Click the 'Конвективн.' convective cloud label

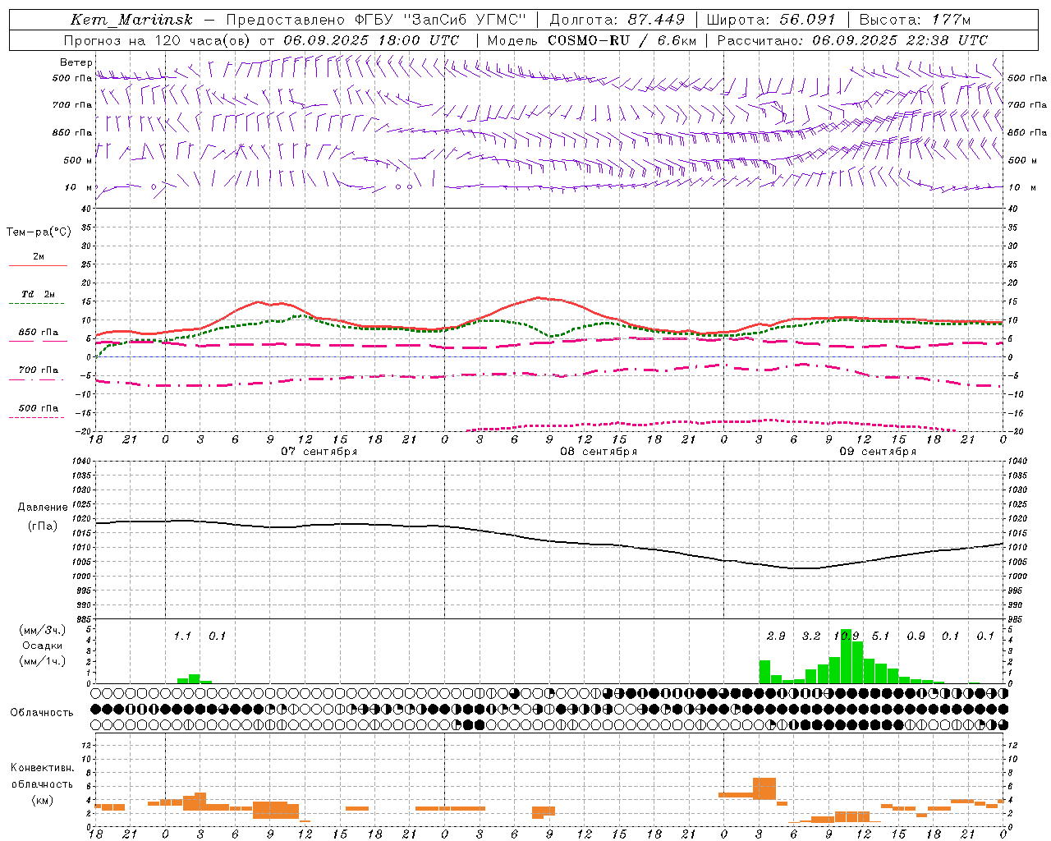pyautogui.click(x=42, y=768)
